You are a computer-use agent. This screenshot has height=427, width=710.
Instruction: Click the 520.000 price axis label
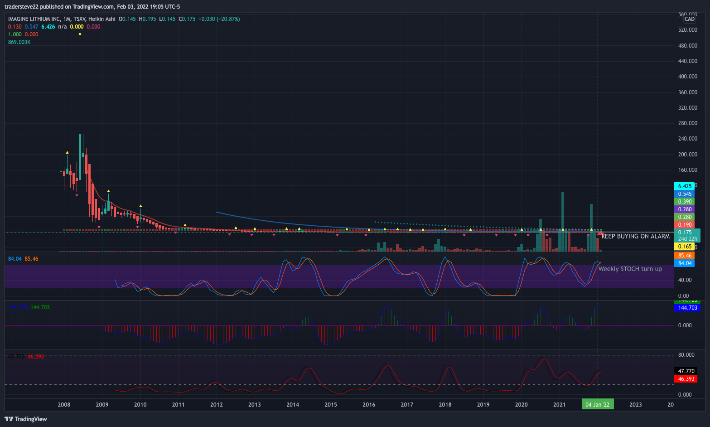687,30
